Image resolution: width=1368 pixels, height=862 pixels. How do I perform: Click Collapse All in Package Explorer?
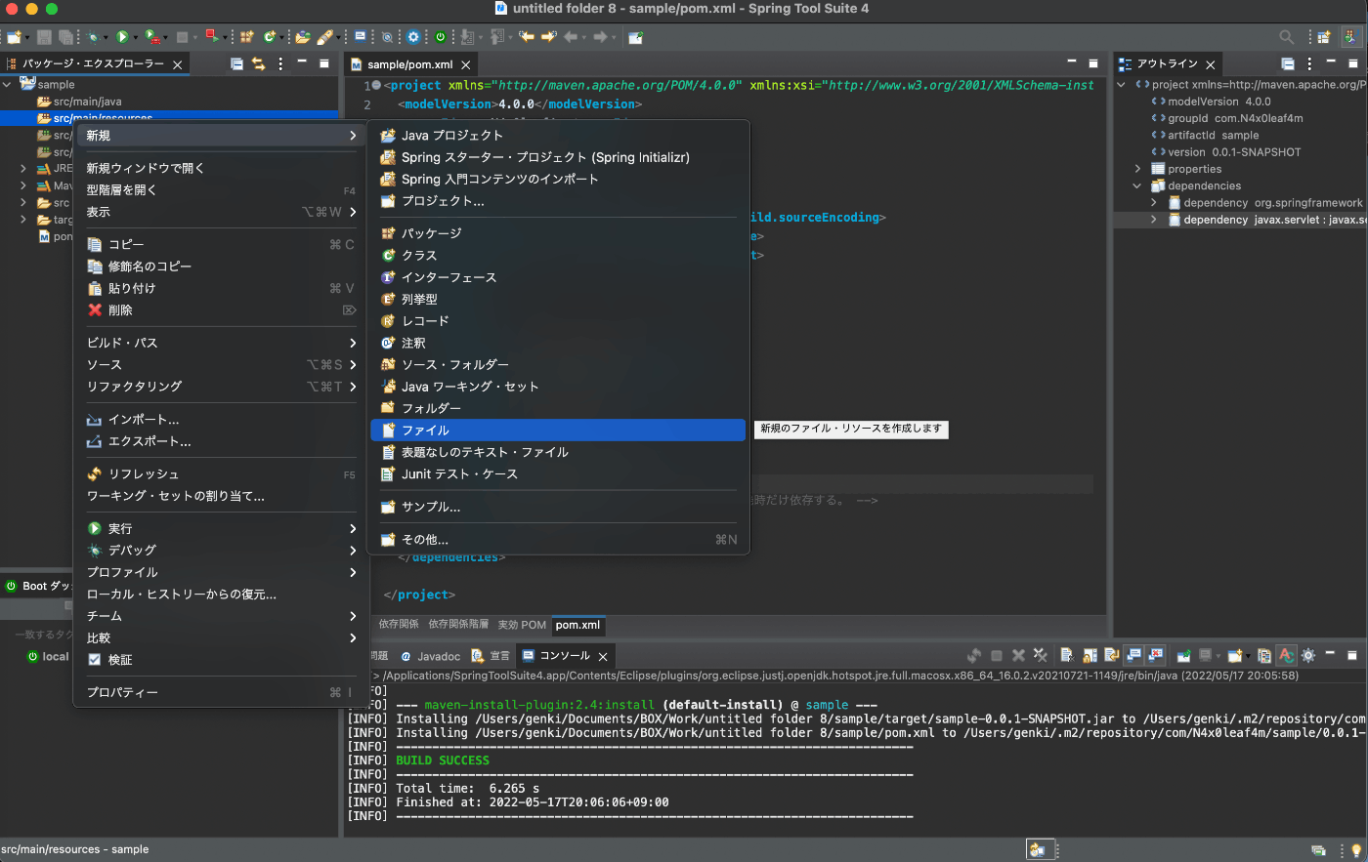[x=236, y=63]
